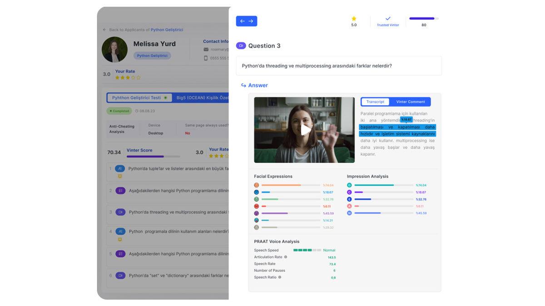Click the Trusted Vinter checkmark icon

point(388,19)
